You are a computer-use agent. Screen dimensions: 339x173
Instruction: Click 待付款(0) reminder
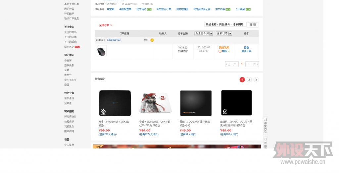(x=112, y=4)
